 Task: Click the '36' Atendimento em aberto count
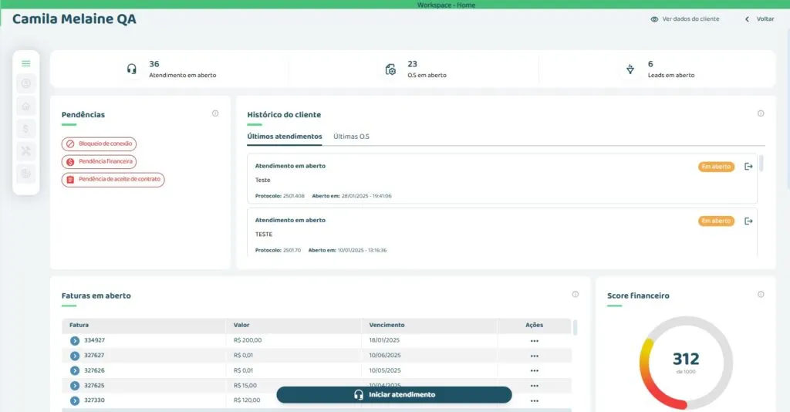click(154, 64)
